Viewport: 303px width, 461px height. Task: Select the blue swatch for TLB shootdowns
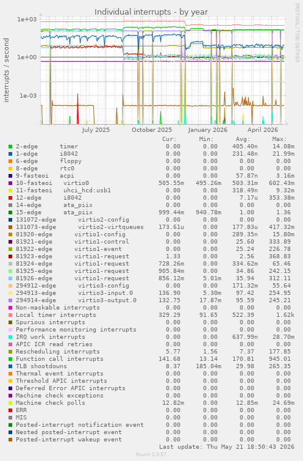coord(10,366)
